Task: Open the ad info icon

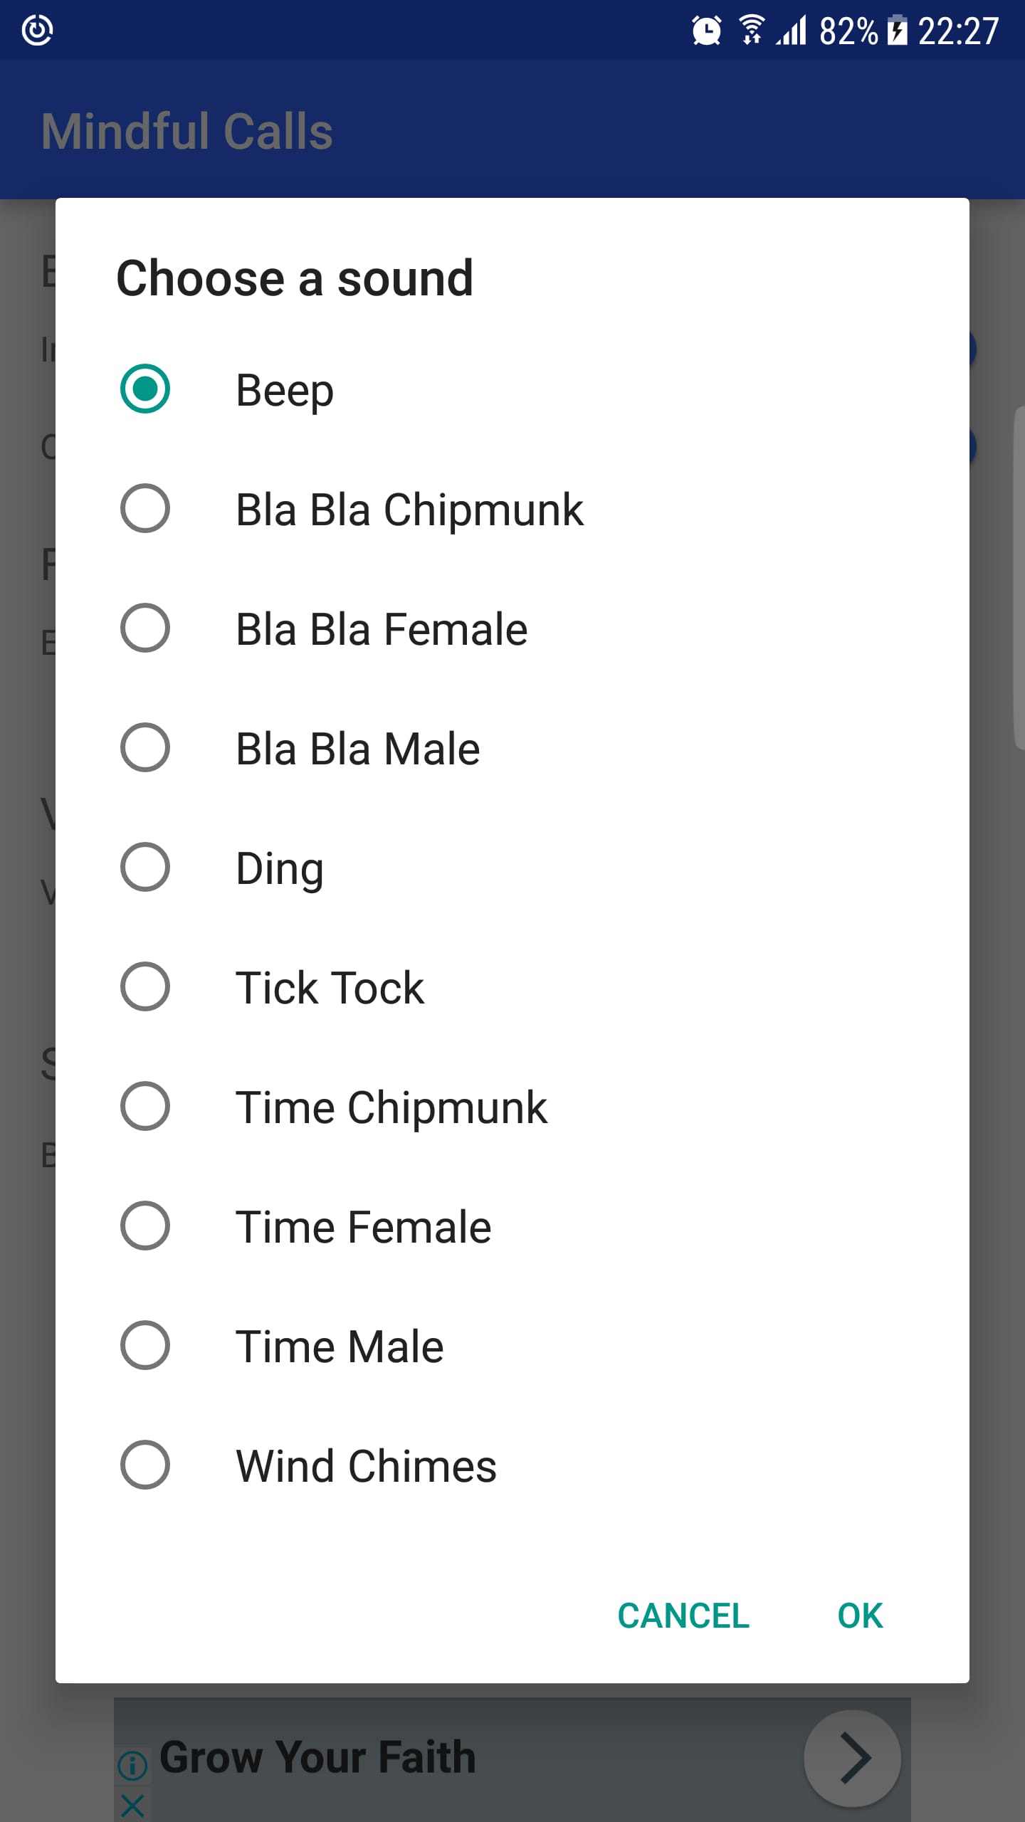Action: [132, 1765]
